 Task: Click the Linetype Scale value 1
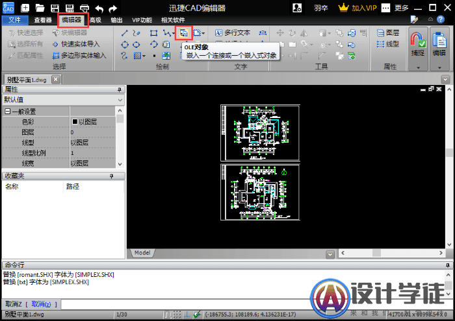(92, 153)
